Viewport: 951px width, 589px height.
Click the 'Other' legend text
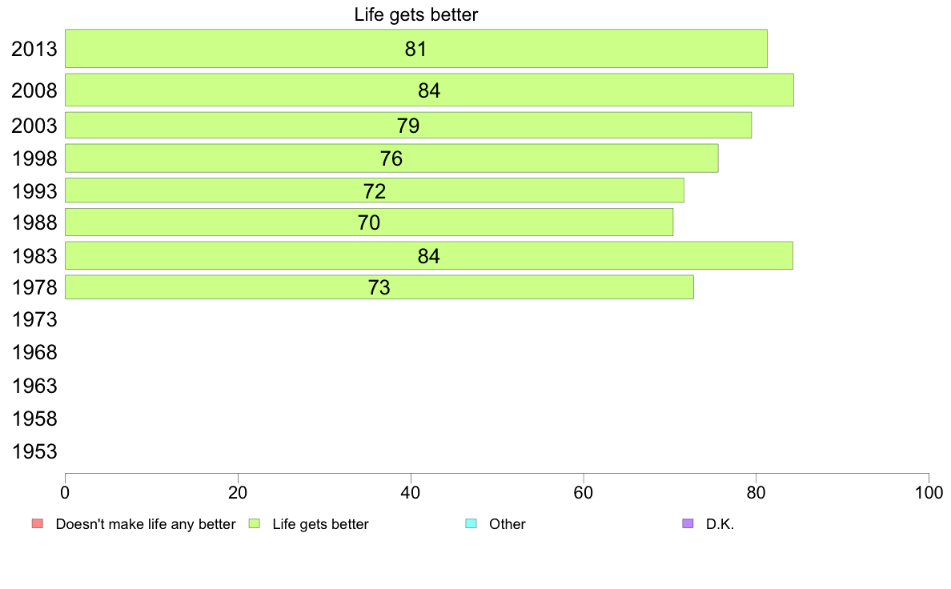507,524
